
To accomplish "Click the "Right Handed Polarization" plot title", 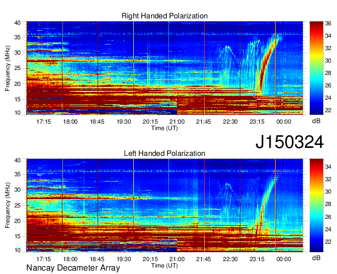I will 165,16.
